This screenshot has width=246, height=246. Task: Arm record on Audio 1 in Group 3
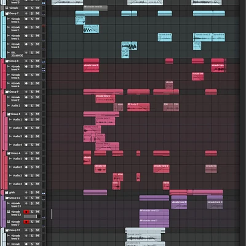tap(26, 120)
